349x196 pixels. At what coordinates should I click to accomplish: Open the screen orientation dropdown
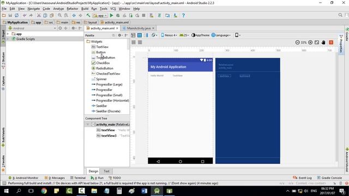(154, 35)
